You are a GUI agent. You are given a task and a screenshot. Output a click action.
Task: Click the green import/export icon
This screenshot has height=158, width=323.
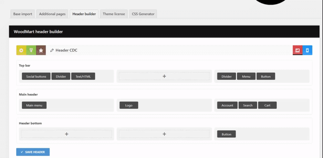point(31,50)
